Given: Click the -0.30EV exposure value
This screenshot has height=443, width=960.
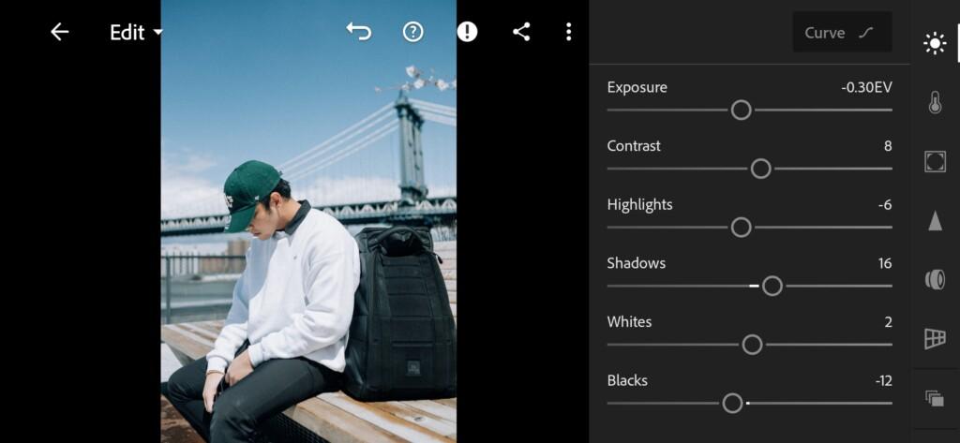Looking at the screenshot, I should click(x=866, y=87).
